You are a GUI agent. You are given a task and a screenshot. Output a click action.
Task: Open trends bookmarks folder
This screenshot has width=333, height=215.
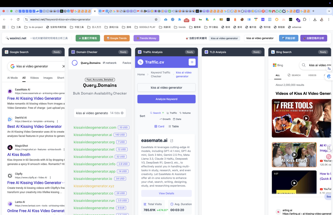[x=180, y=27]
